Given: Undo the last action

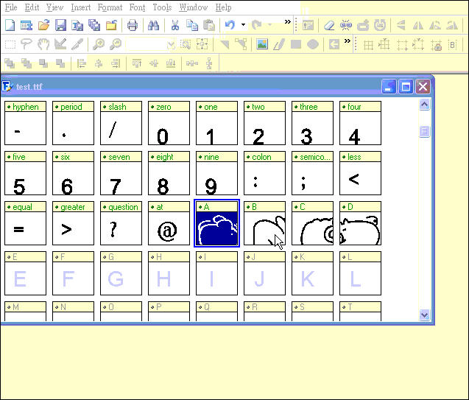Looking at the screenshot, I should point(230,25).
